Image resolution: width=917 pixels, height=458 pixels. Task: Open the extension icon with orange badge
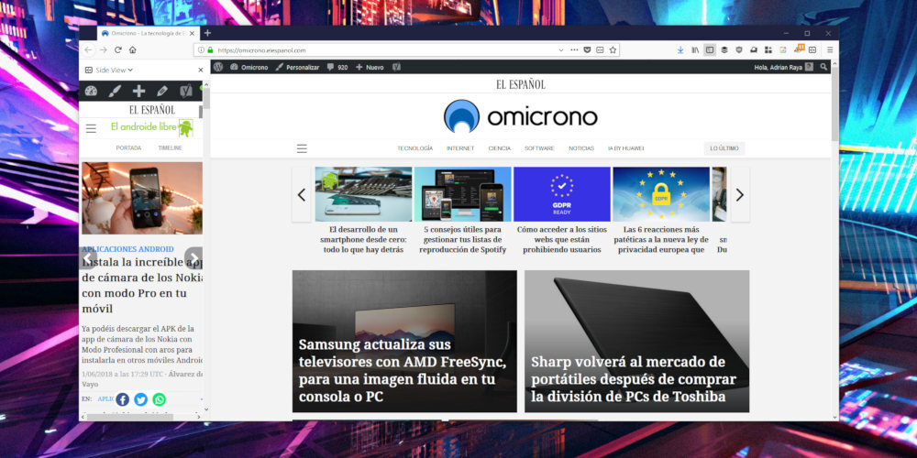[x=799, y=49]
